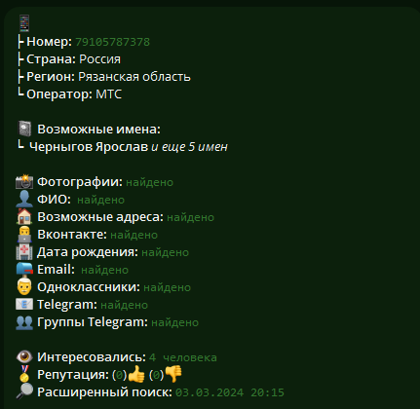Screen dimensions: 420x409
Task: Click the '4 человека' text
Action: [183, 357]
